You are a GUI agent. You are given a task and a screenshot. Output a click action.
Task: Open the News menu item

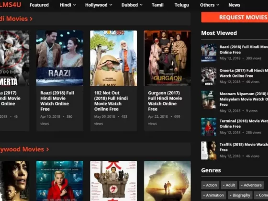point(234,5)
